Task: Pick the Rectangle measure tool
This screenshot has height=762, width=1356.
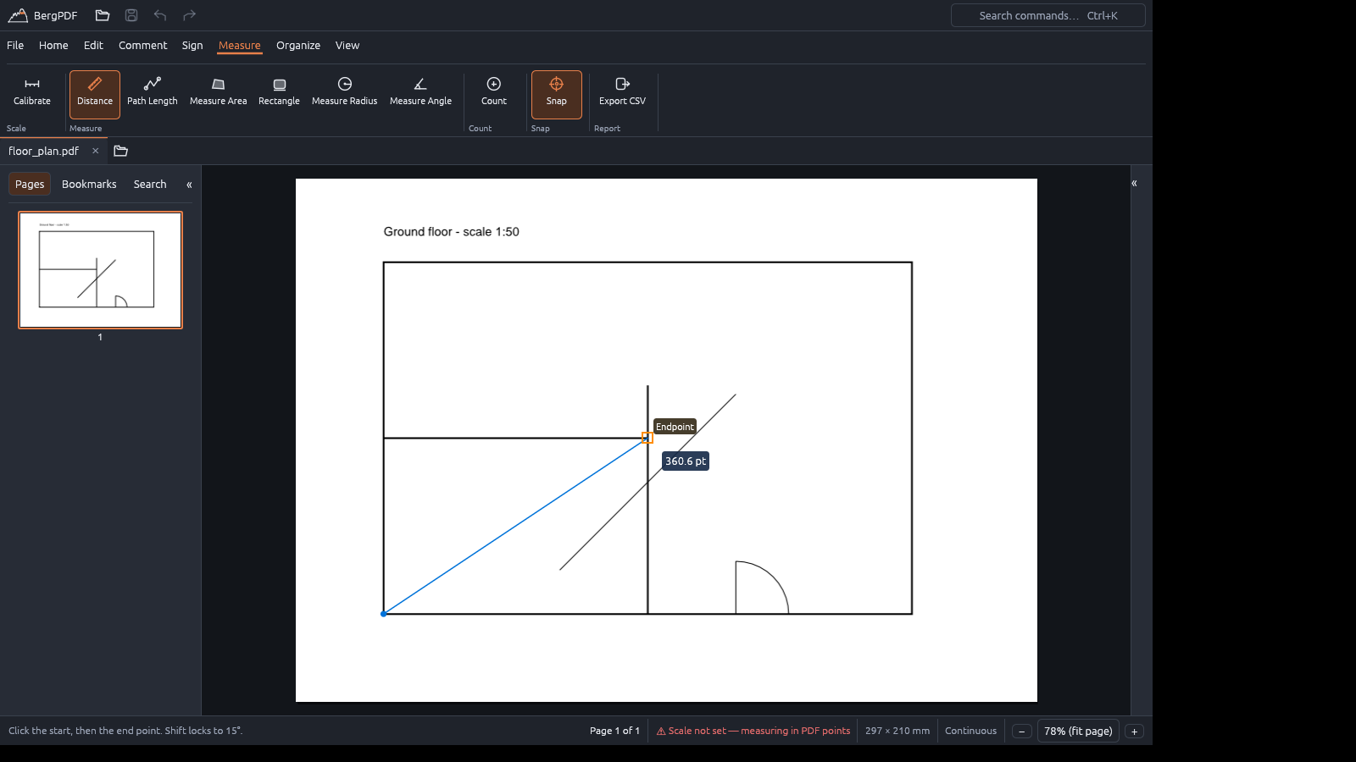Action: [x=280, y=94]
